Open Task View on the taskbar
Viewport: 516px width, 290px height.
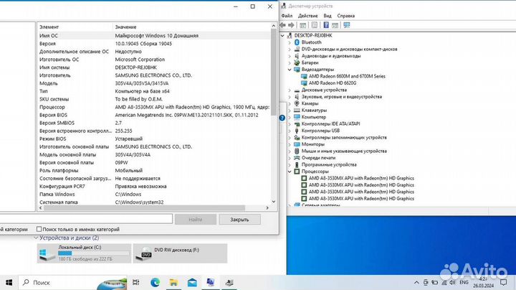point(135,282)
